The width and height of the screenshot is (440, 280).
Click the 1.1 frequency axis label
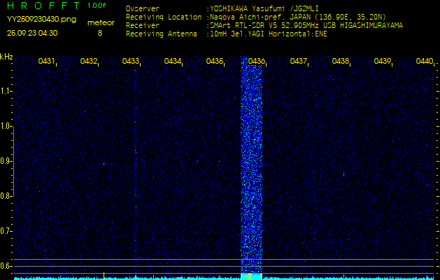click(x=5, y=91)
